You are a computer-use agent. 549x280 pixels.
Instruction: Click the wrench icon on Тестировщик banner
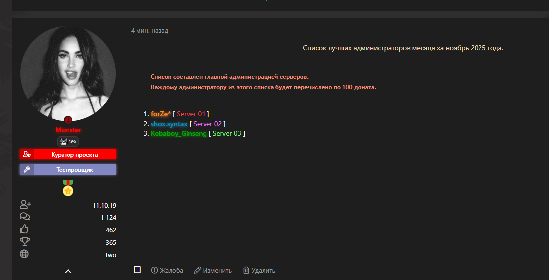tap(27, 170)
